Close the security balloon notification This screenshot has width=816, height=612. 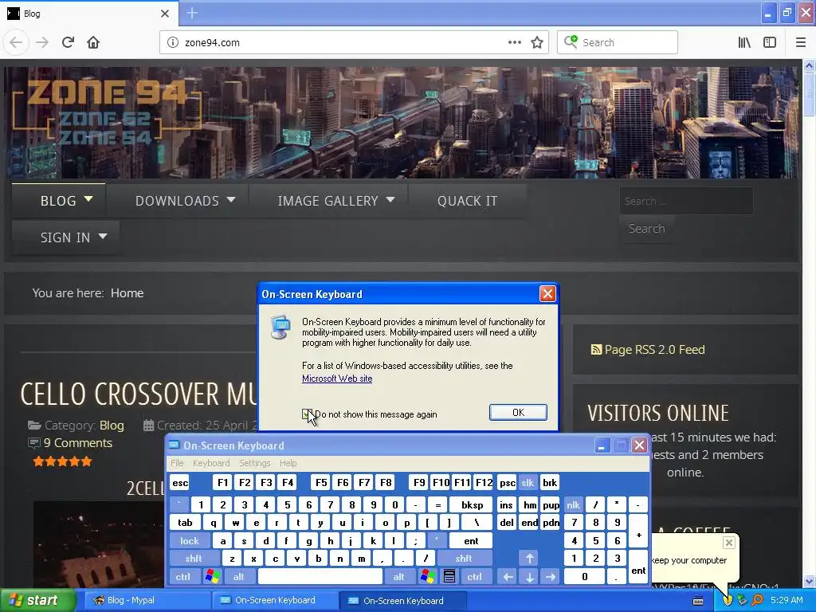pos(729,543)
